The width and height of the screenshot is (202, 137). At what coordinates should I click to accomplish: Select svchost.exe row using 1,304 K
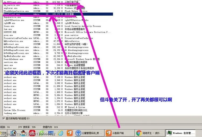pos(58,98)
